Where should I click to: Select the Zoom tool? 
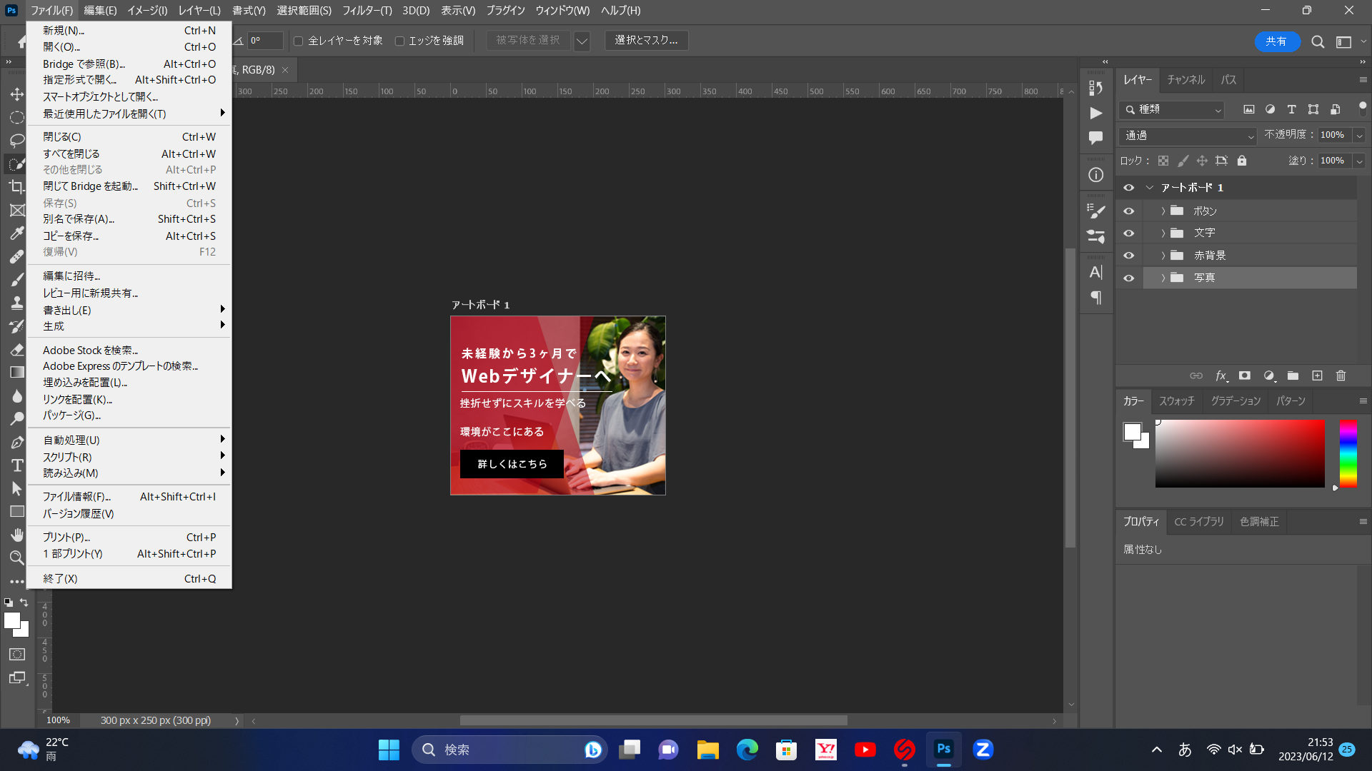[17, 558]
